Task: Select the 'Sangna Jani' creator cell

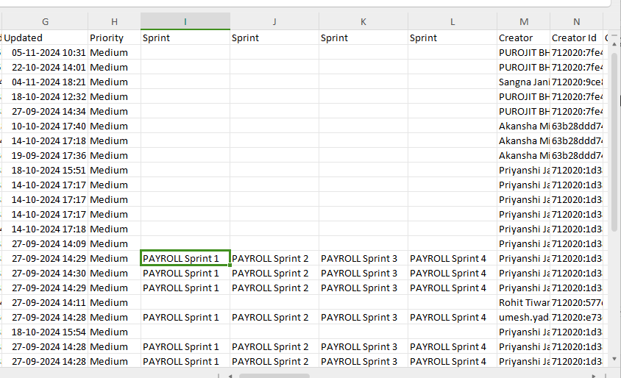Action: point(524,82)
